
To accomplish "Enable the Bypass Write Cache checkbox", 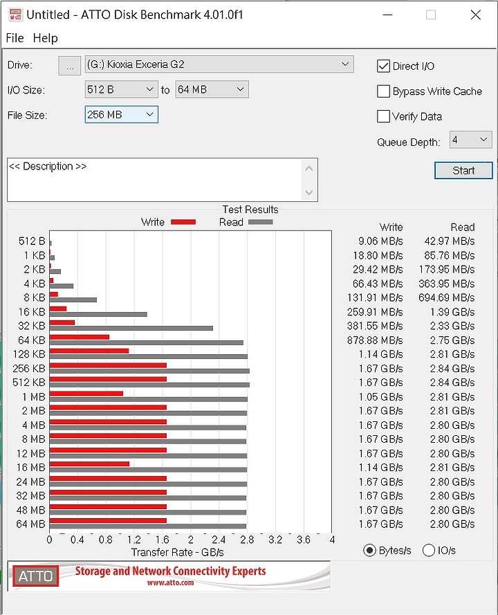I will [x=383, y=91].
